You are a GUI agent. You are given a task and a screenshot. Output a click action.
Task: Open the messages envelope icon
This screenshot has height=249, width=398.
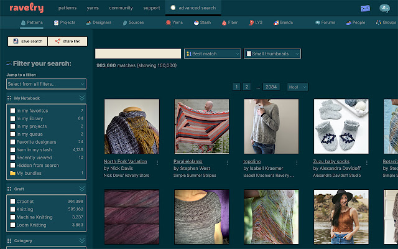[x=364, y=8]
